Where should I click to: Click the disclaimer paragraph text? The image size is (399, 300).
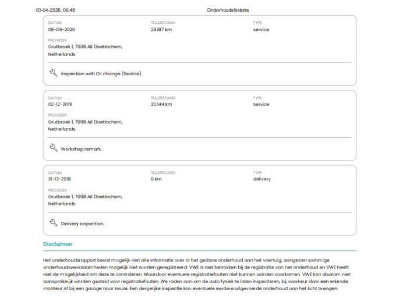[x=198, y=273]
